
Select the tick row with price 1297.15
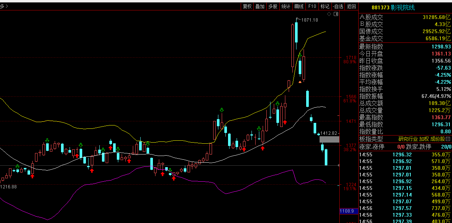point(405,188)
